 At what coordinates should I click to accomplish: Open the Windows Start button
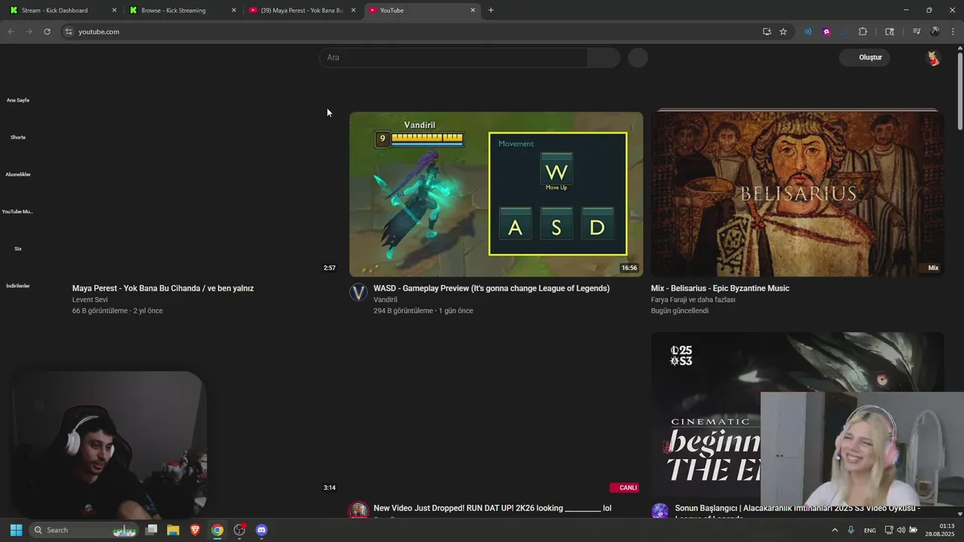(x=16, y=530)
